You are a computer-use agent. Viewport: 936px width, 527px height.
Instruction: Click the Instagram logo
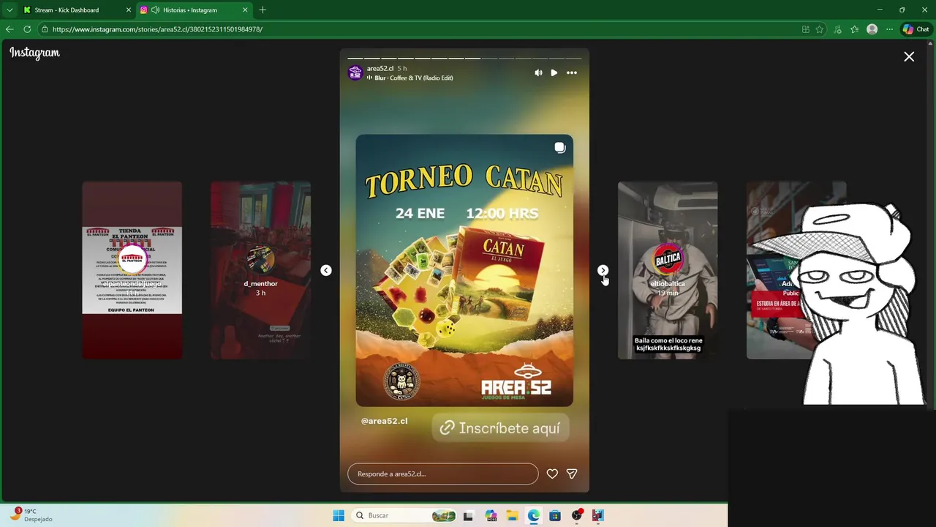(x=34, y=53)
